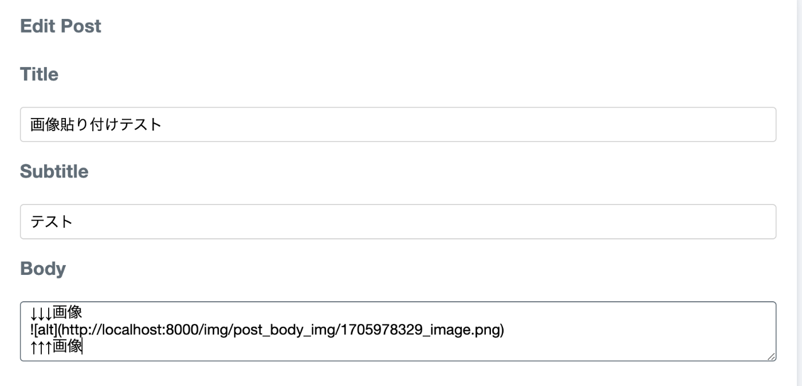
Task: Click the テスト text in Subtitle
Action: (x=52, y=222)
